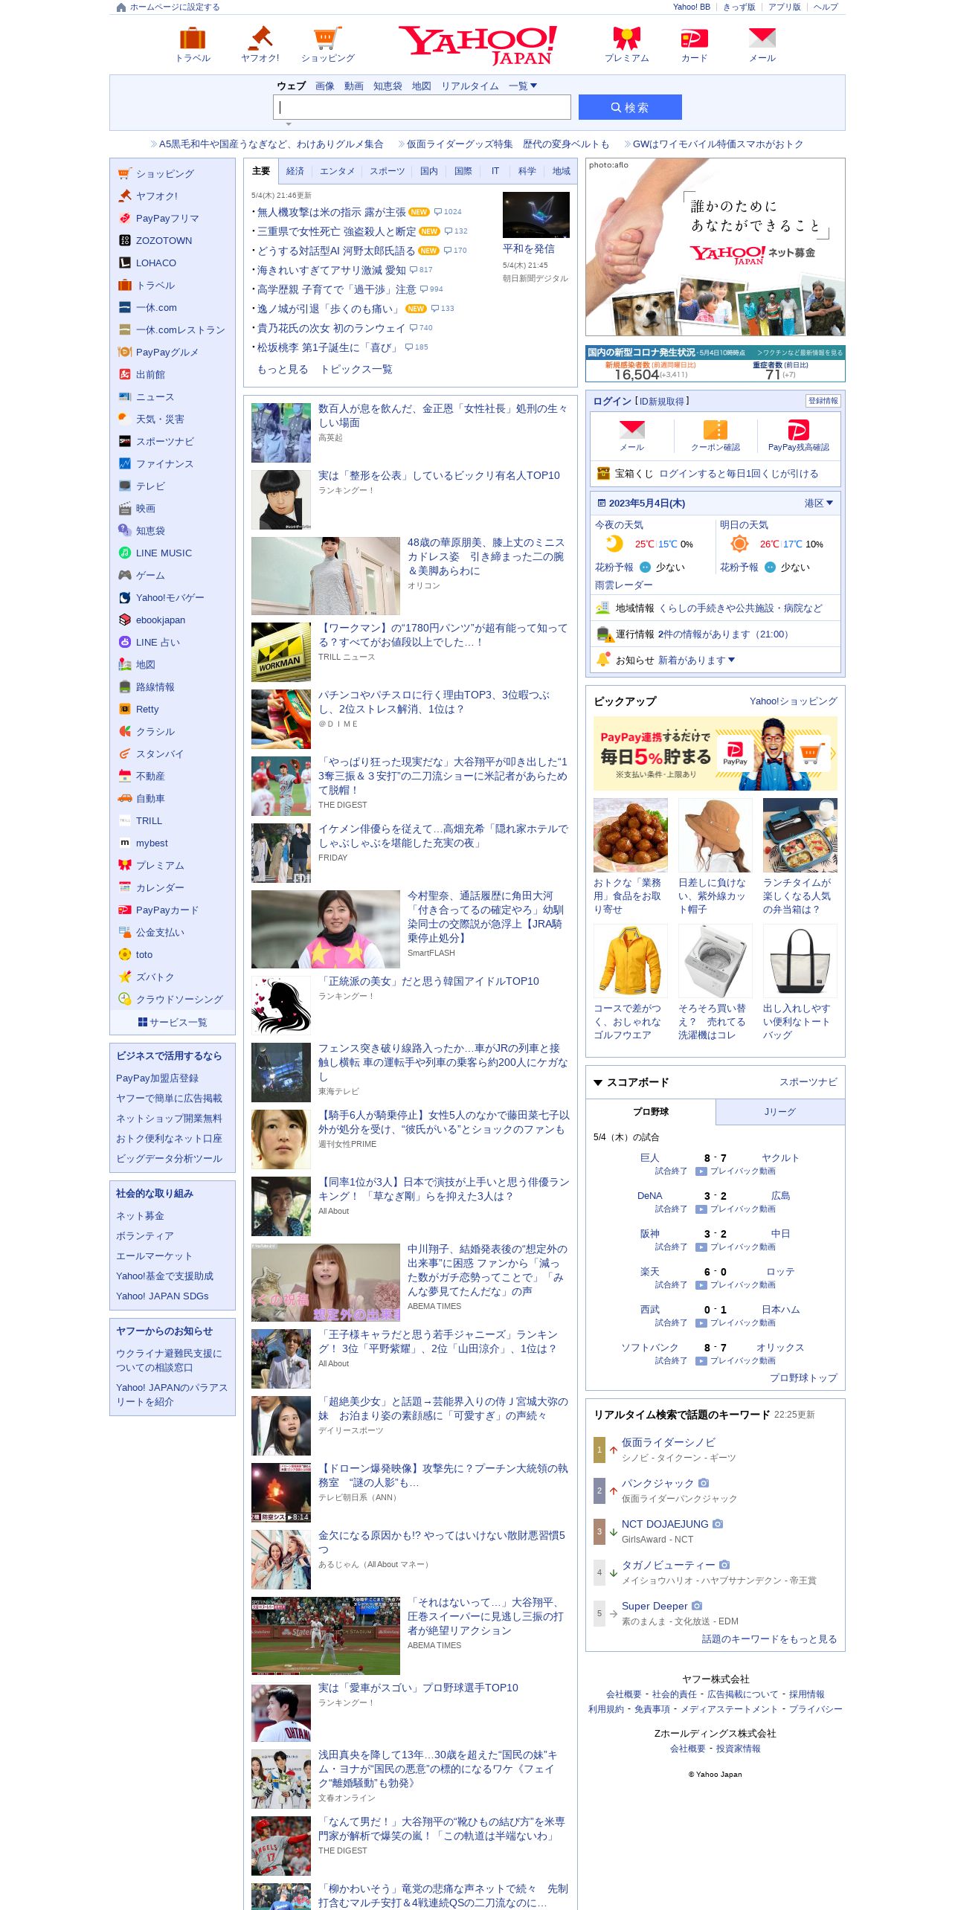Click the 登録情報 button

point(823,401)
